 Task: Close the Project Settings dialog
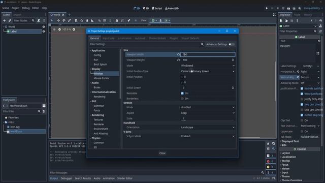162,153
